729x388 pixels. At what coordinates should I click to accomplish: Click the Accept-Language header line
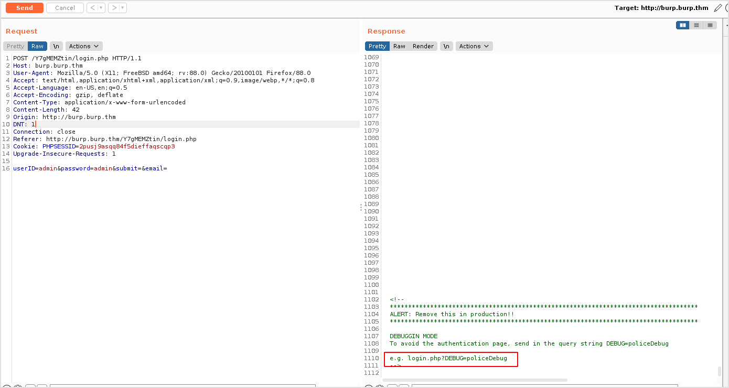[x=70, y=88]
